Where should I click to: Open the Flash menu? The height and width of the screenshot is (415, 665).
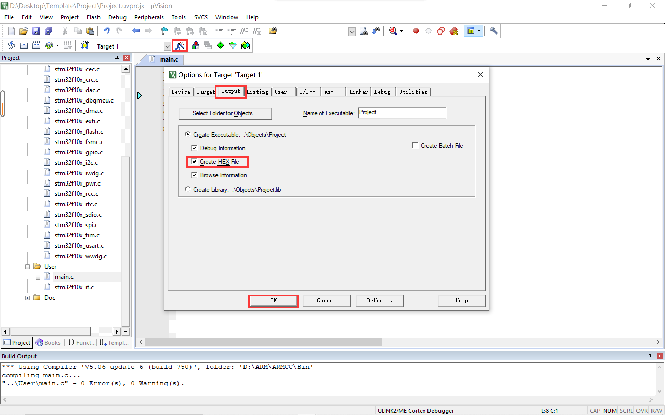point(93,17)
